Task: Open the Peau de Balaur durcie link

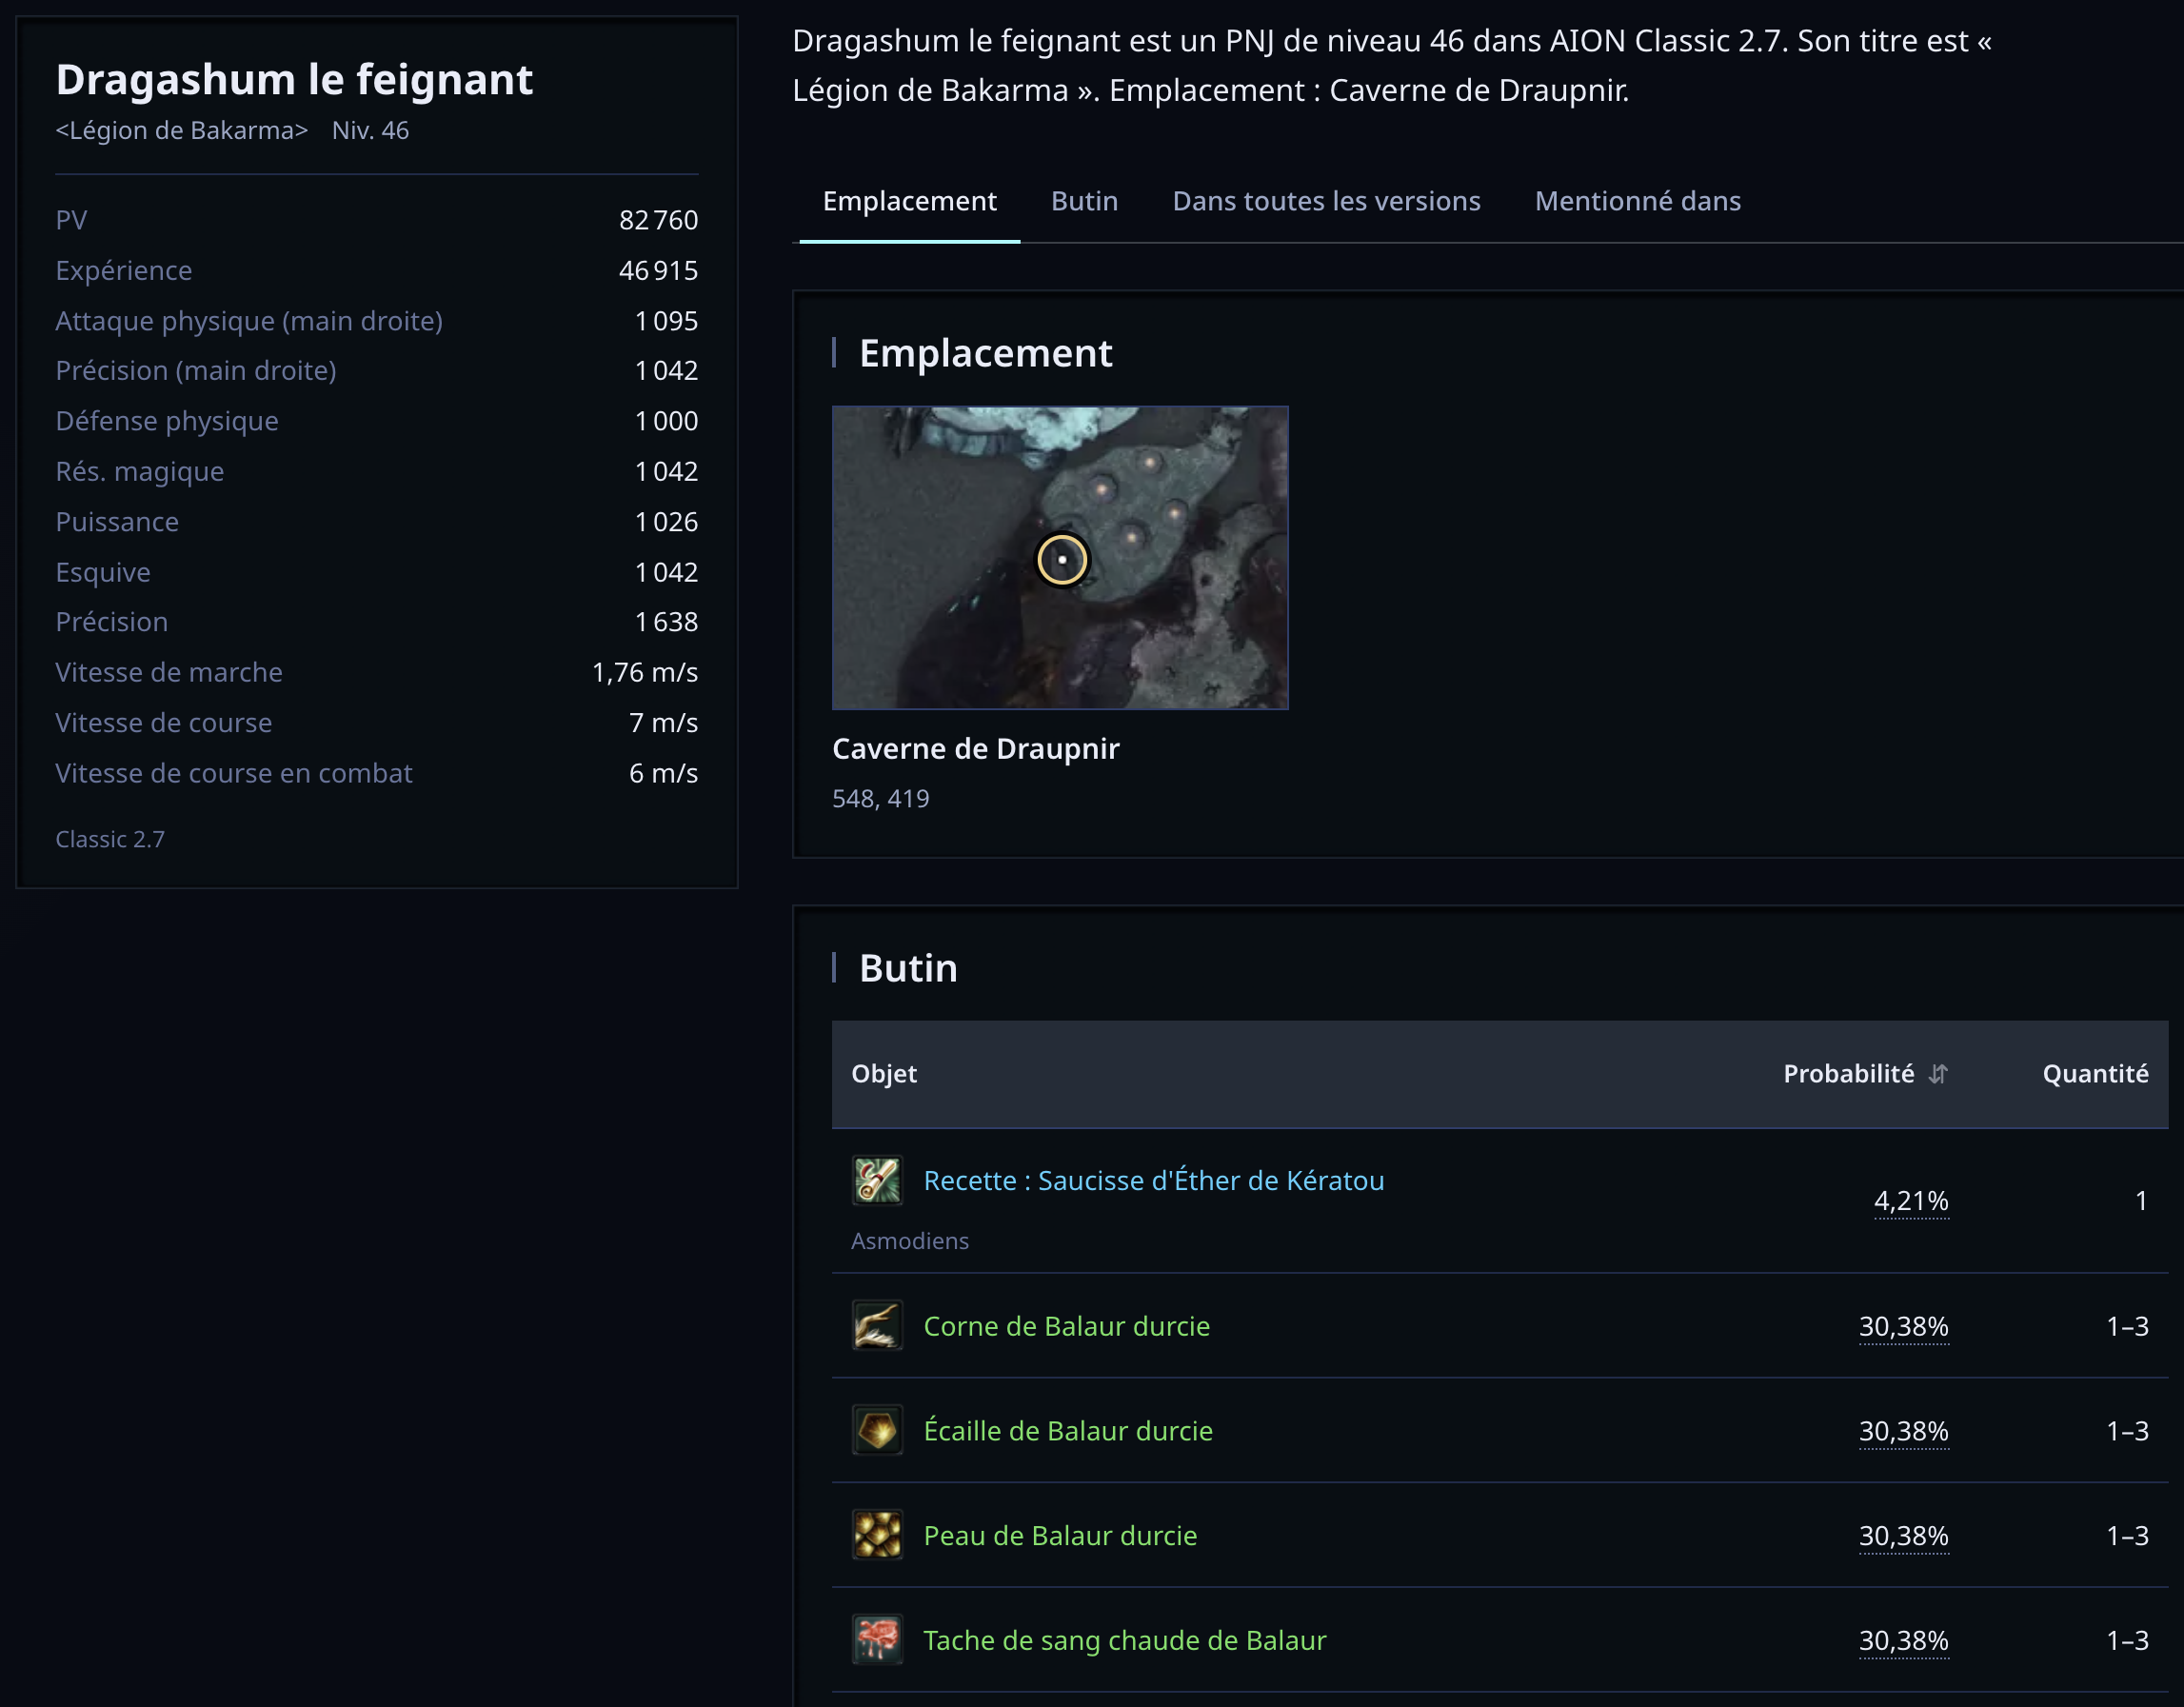Action: click(1060, 1535)
